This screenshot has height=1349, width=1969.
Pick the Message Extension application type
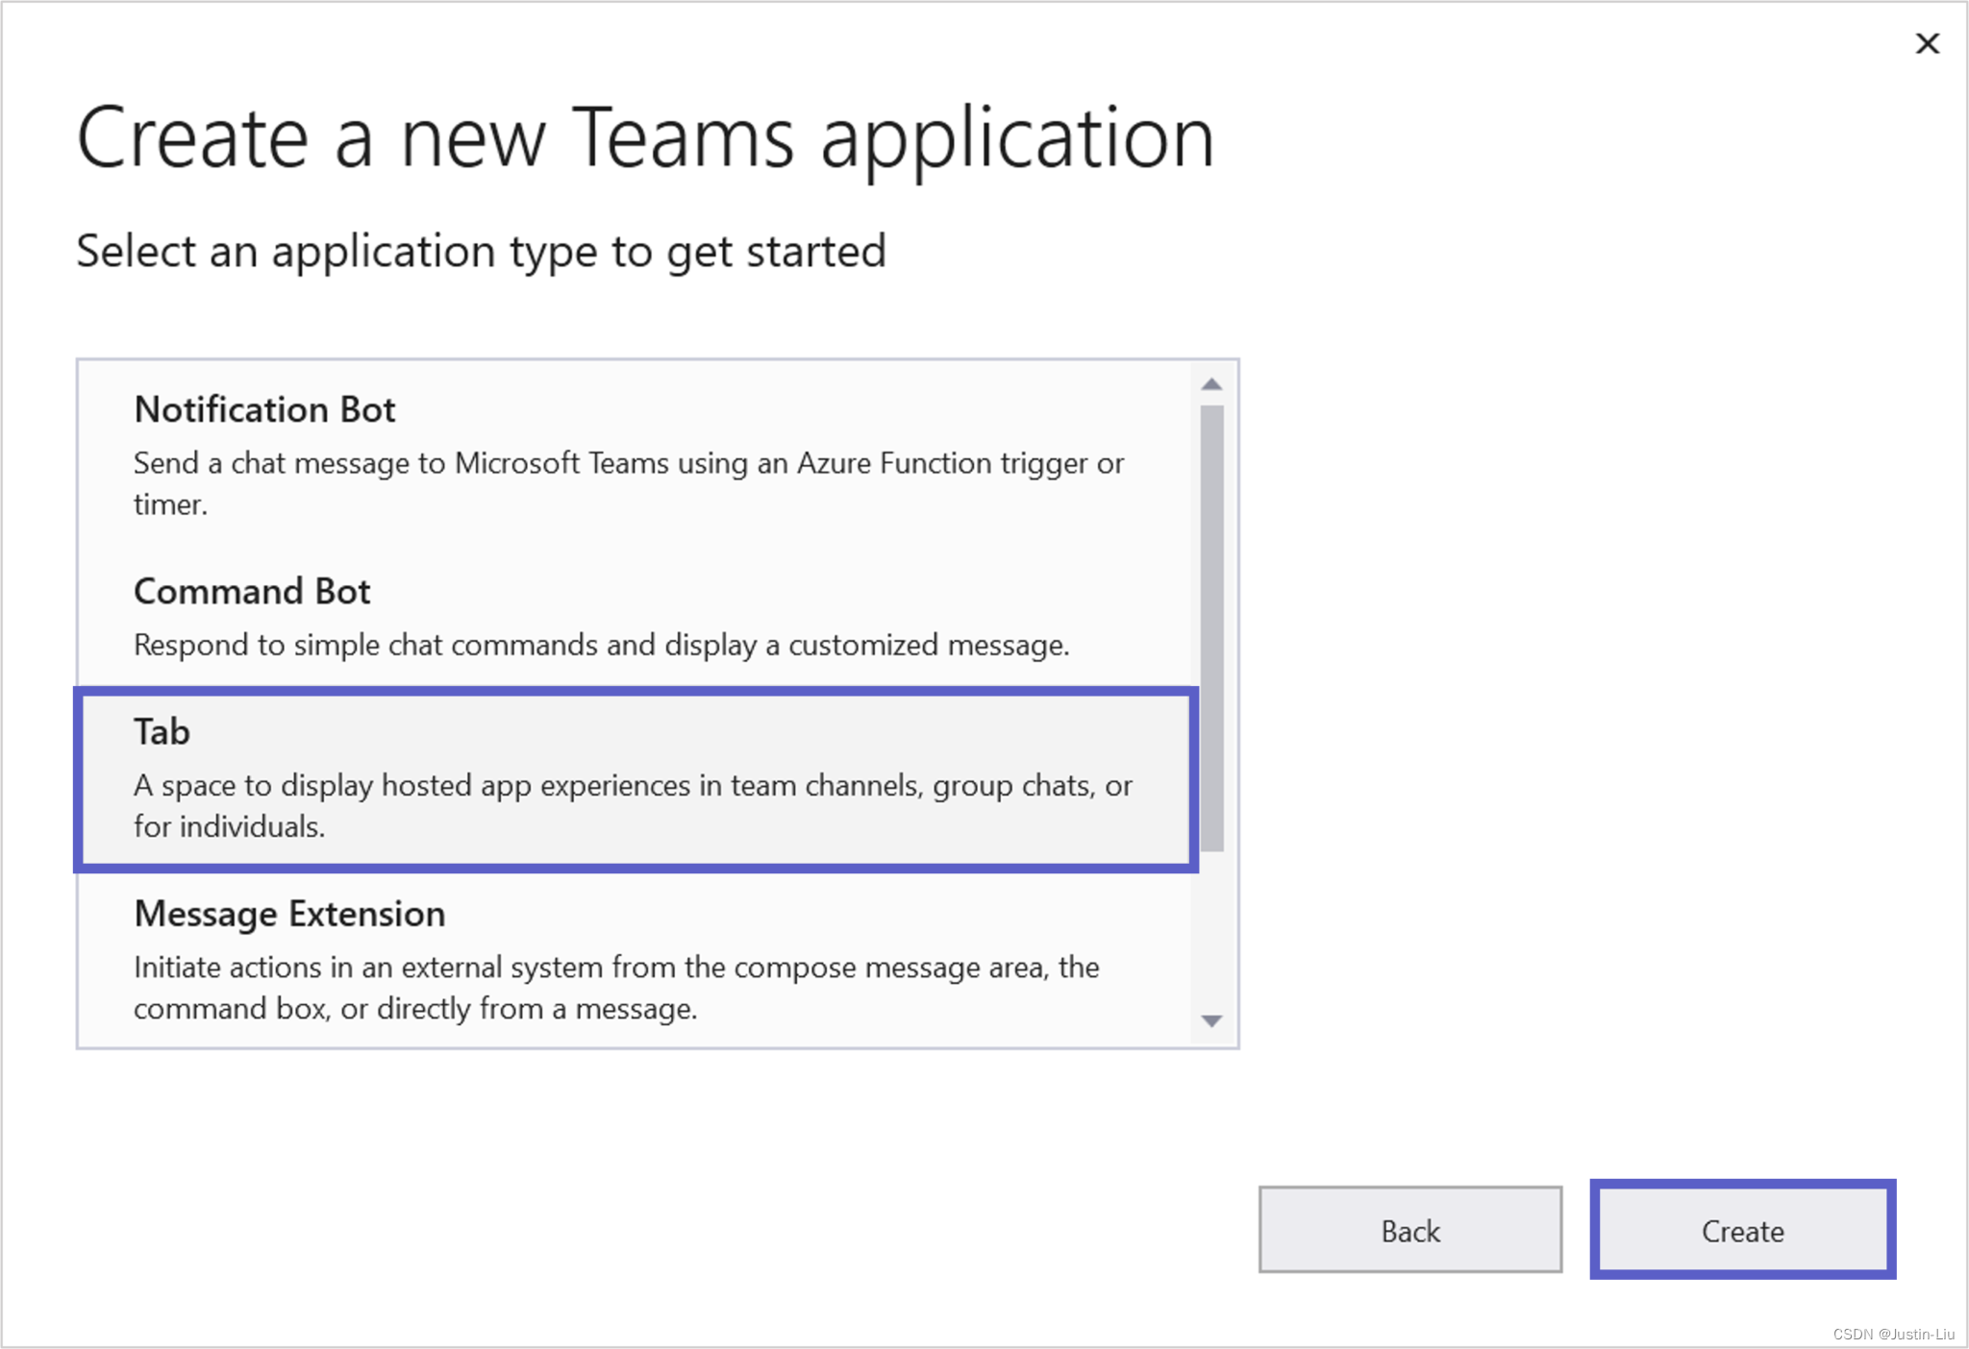click(x=635, y=960)
